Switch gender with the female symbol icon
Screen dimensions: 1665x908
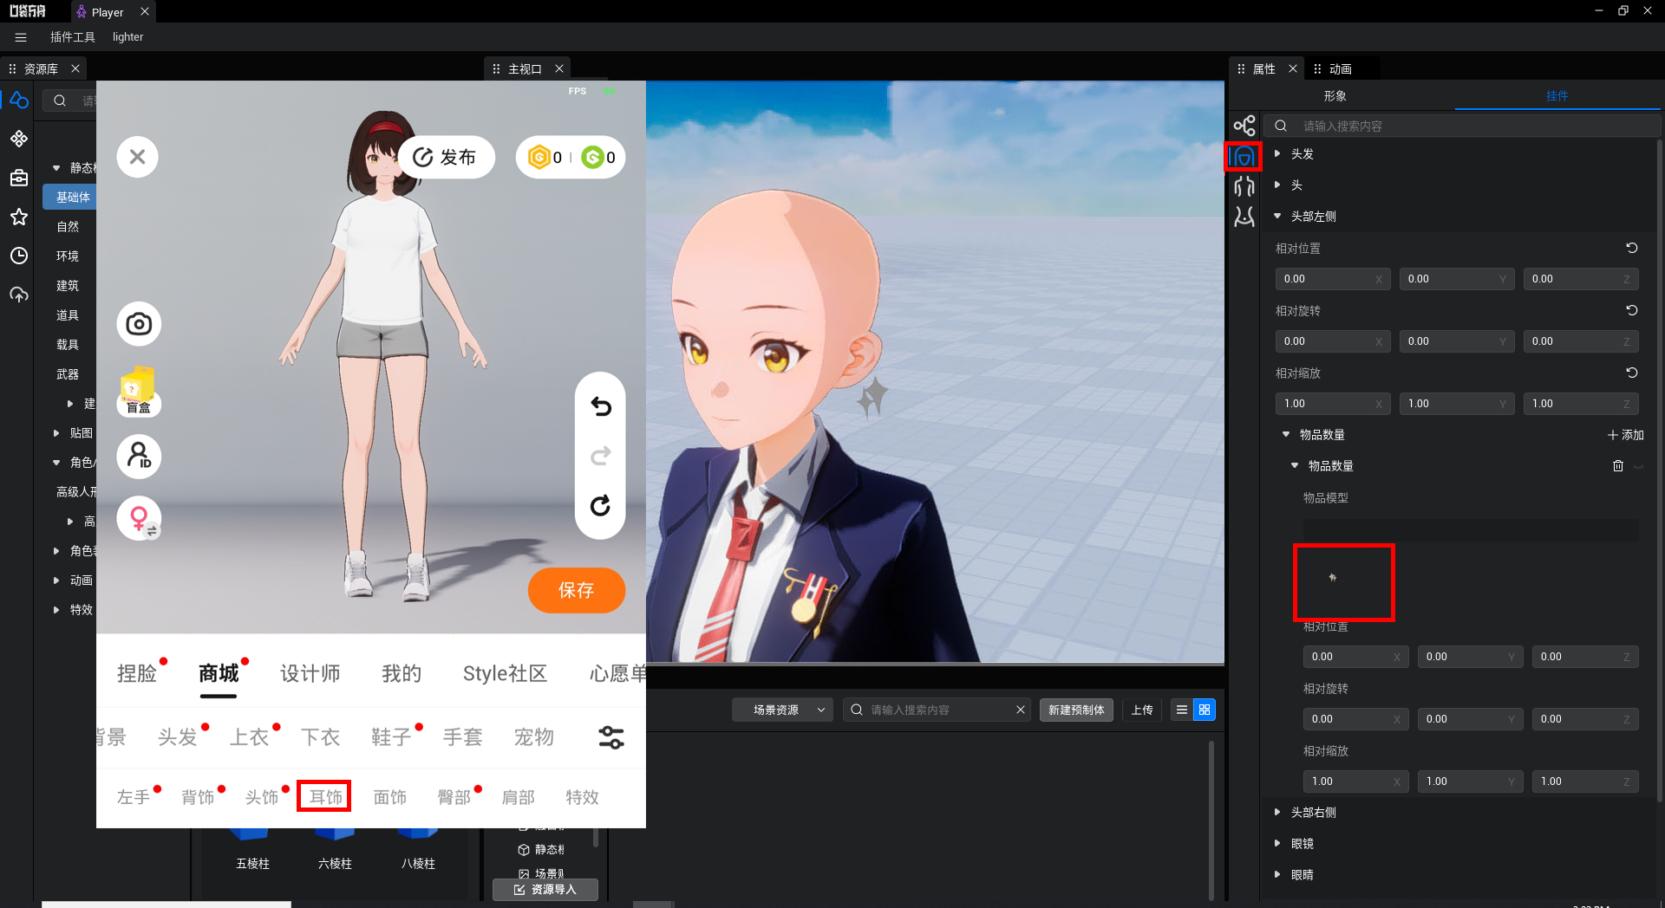point(139,518)
